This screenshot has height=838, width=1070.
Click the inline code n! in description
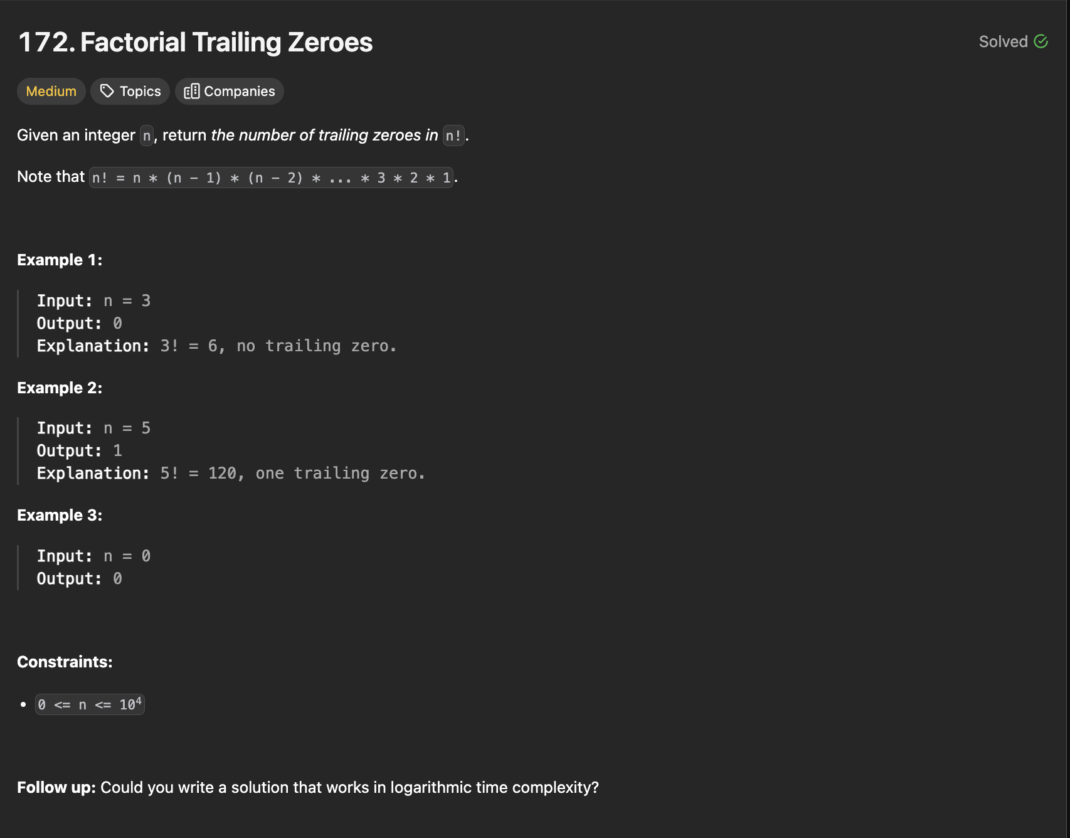pyautogui.click(x=453, y=135)
